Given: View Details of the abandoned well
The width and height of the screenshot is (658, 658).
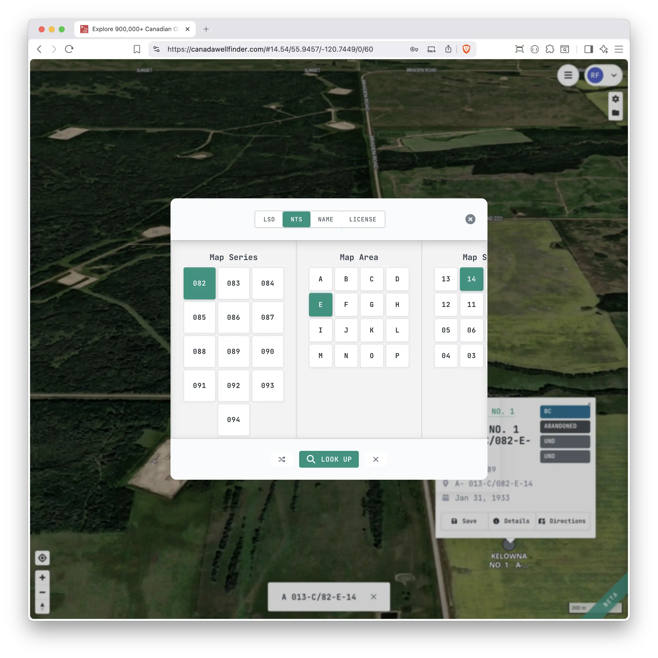Looking at the screenshot, I should [x=512, y=521].
